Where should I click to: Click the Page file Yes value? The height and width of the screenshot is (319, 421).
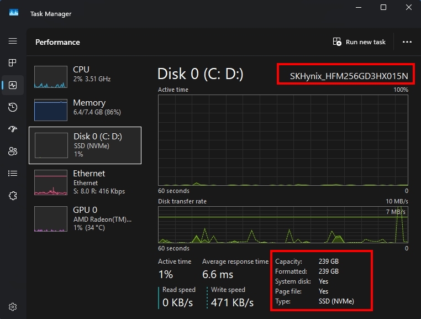323,291
